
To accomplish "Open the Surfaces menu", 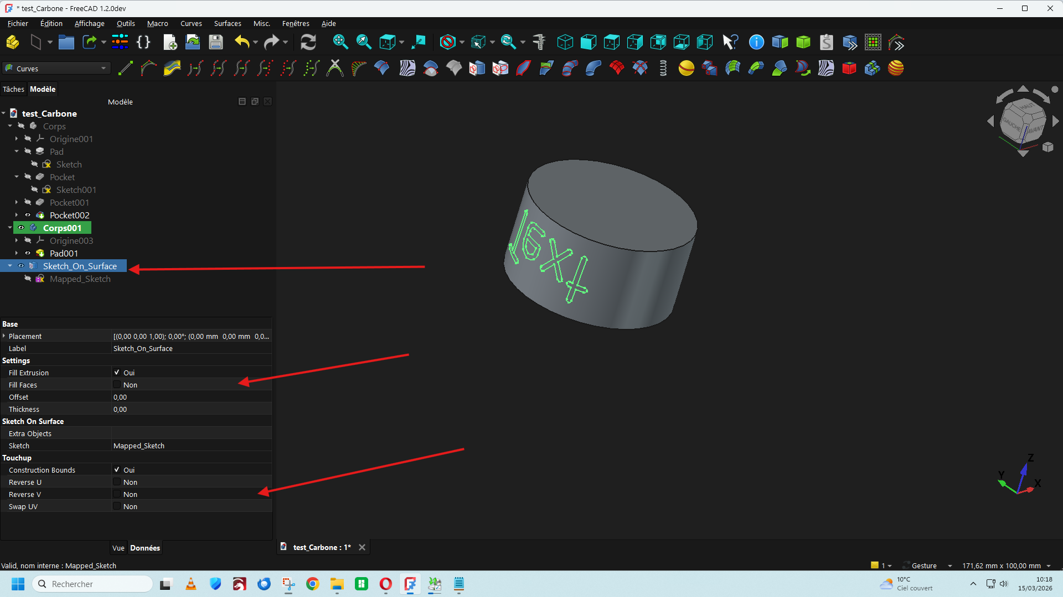I will (x=228, y=23).
